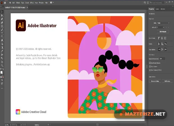This screenshot has width=174, height=126.
Task: Select the Rotate tool
Action: point(2,37)
